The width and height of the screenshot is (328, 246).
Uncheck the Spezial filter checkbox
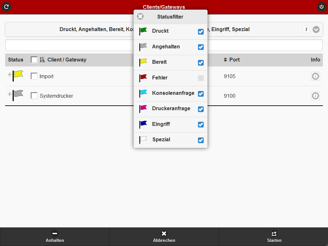click(201, 140)
